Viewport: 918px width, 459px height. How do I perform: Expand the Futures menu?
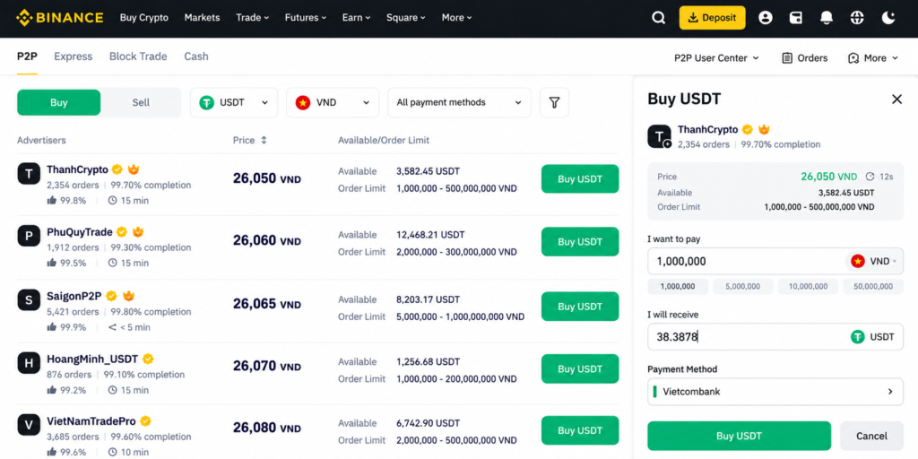(x=306, y=18)
